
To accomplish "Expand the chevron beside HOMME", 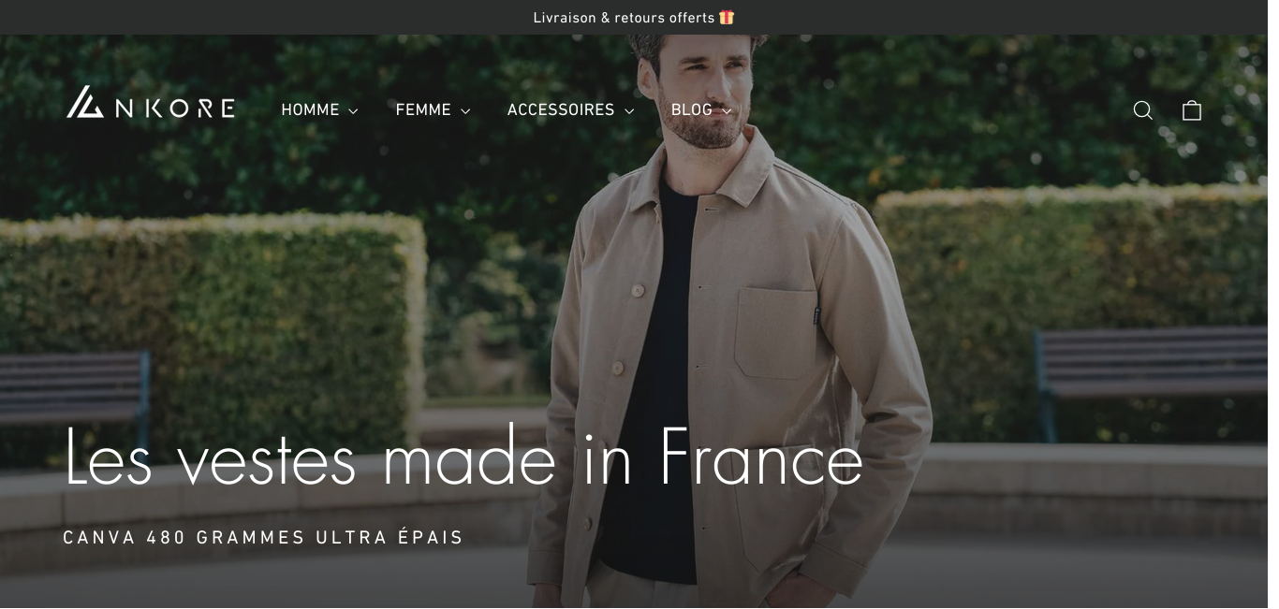I will click(353, 111).
